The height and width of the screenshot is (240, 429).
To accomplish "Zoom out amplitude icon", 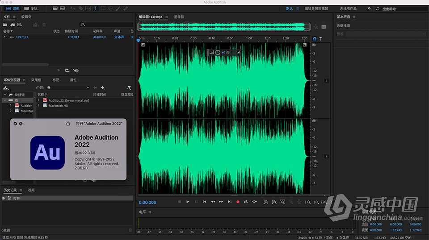I will click(x=274, y=202).
